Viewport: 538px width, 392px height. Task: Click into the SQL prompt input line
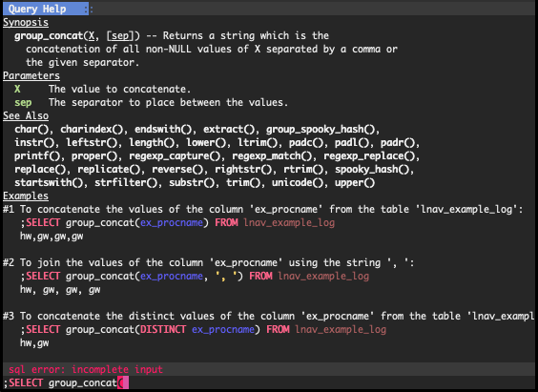(x=269, y=383)
